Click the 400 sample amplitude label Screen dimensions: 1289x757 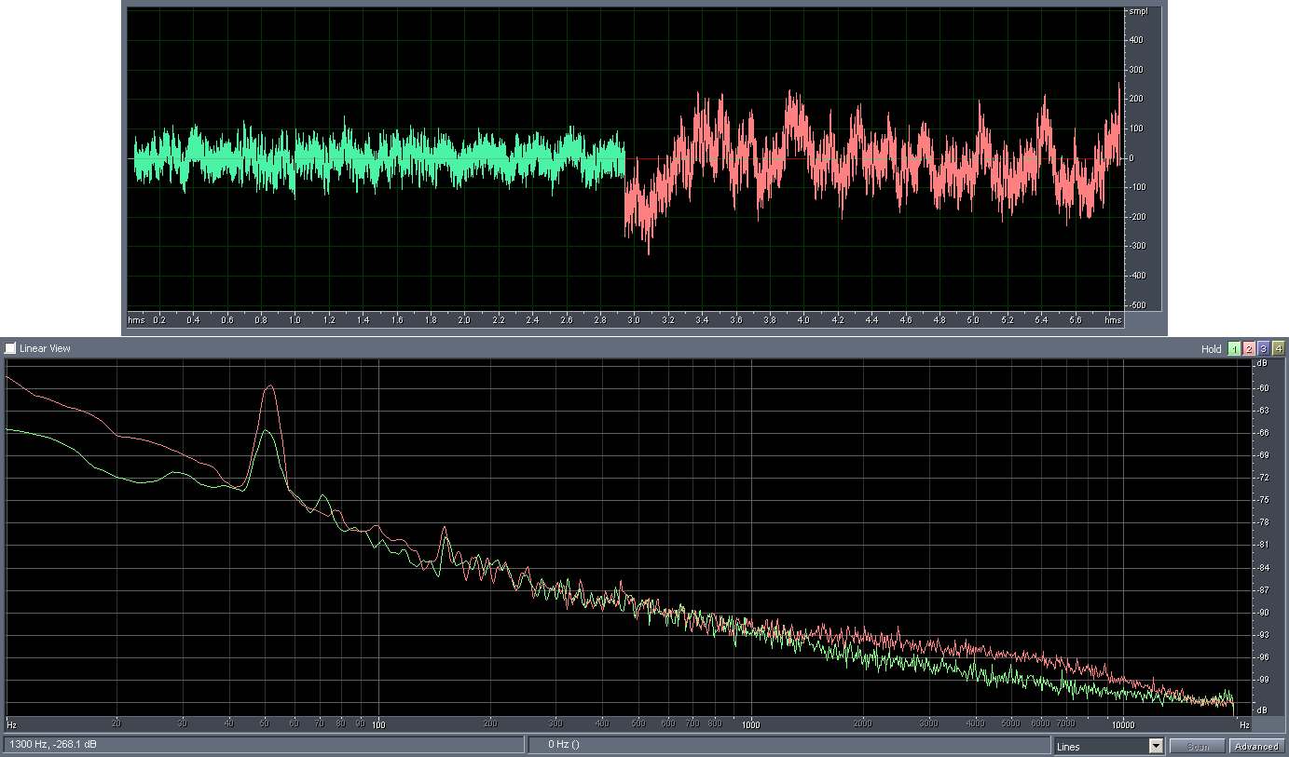point(1136,40)
